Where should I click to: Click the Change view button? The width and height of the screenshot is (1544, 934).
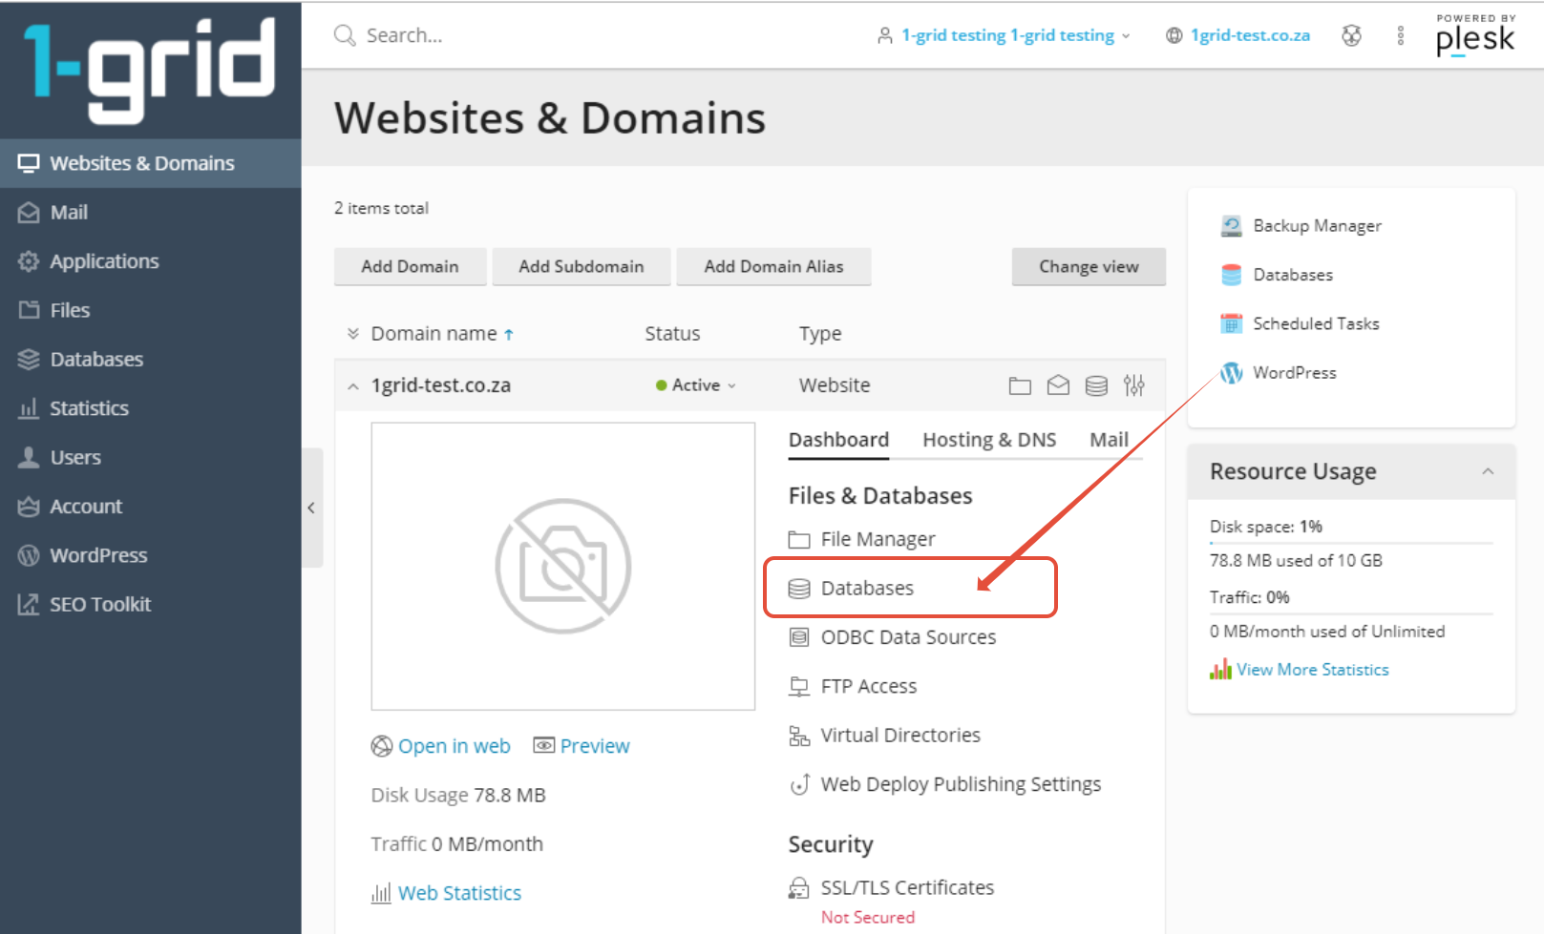pos(1089,266)
